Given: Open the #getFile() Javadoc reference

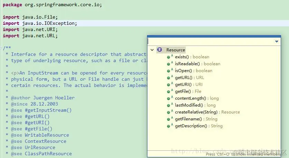Looking at the screenshot, I should (39, 129).
